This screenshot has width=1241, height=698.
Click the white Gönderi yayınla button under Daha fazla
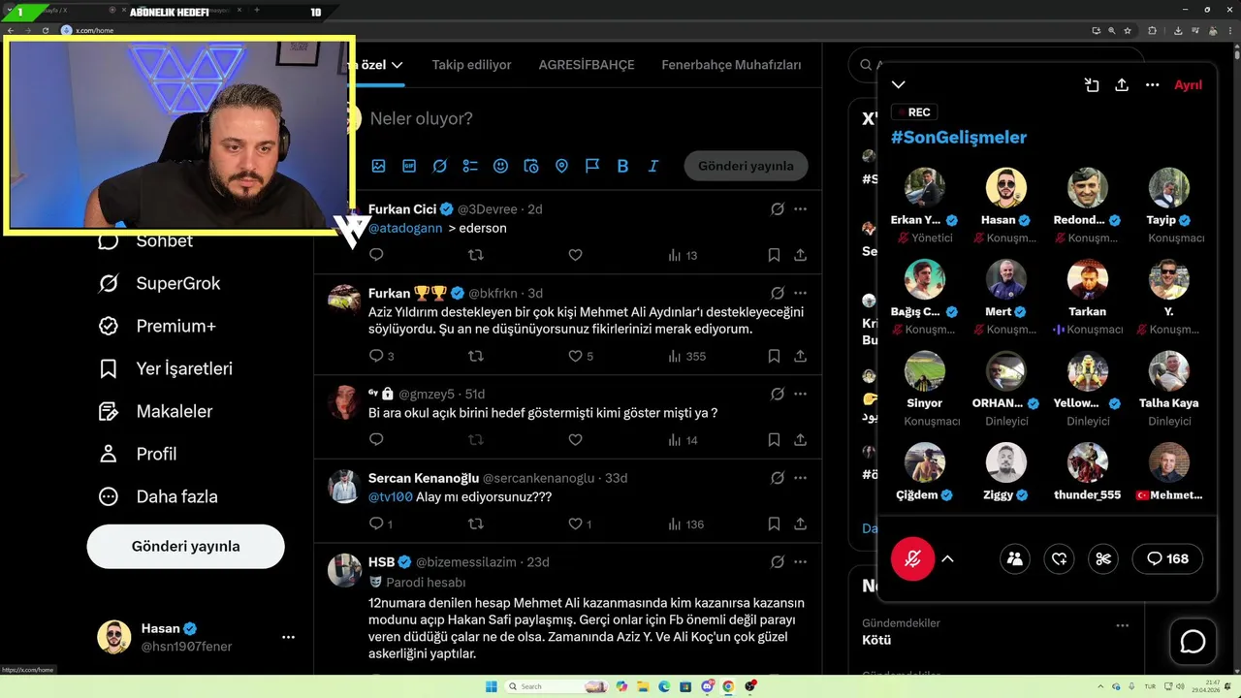pos(185,546)
